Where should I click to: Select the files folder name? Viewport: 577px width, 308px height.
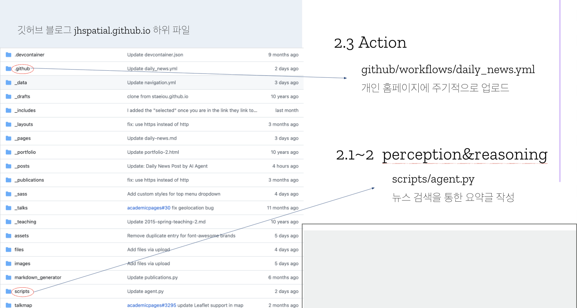click(x=18, y=249)
